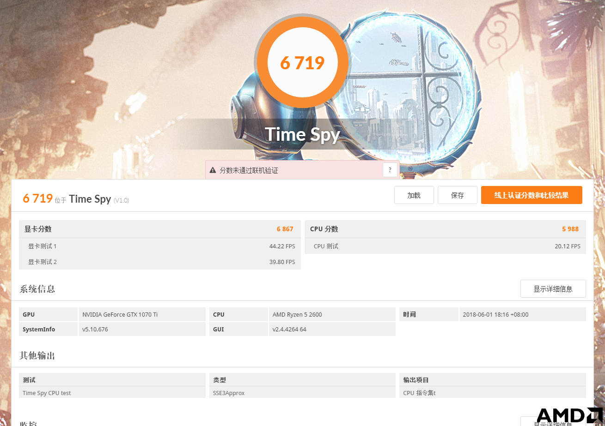The image size is (605, 426).
Task: Select the 显卡分数 header row
Action: [160, 229]
